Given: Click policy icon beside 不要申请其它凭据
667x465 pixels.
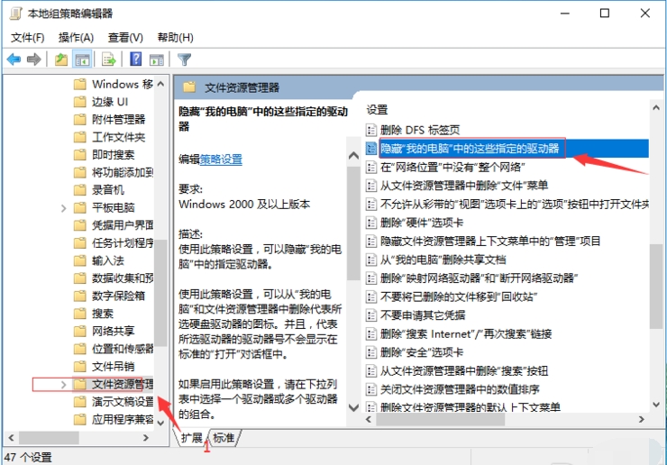Looking at the screenshot, I should pyautogui.click(x=371, y=315).
